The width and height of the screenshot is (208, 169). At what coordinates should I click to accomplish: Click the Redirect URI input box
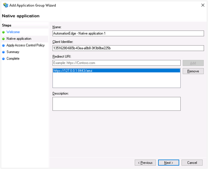point(116,63)
